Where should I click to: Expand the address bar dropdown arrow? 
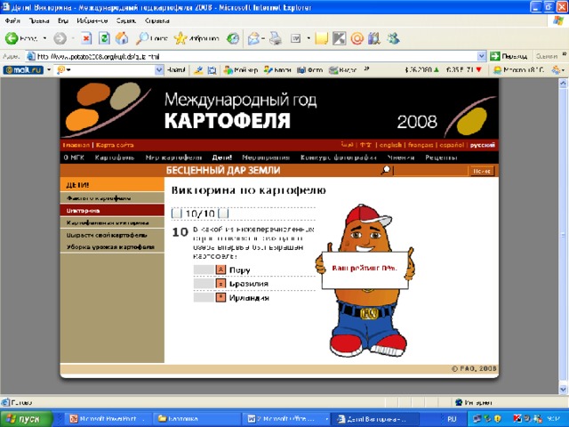point(481,56)
